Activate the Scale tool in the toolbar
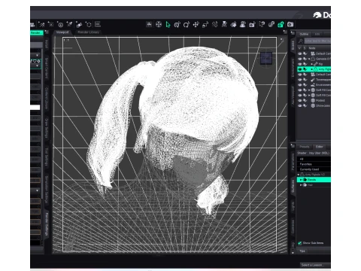Viewport: 361px width, 271px height. pos(205,24)
